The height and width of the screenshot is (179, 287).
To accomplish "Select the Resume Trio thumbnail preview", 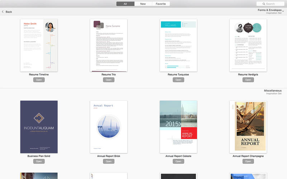I will coord(108,45).
